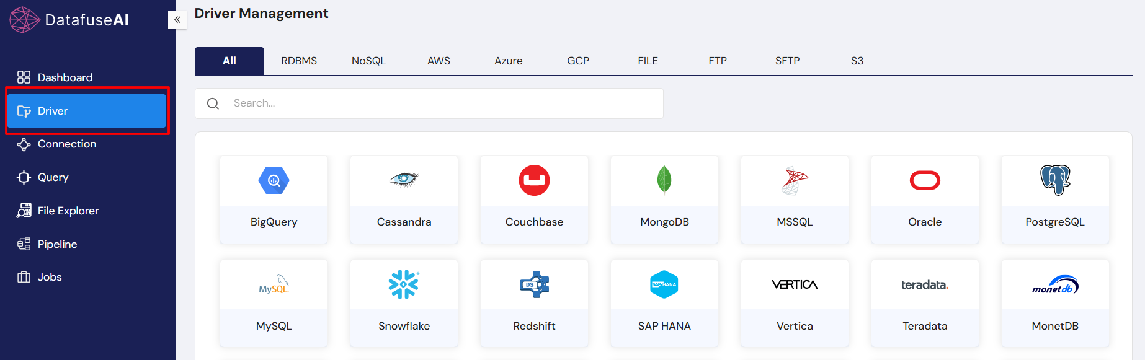The width and height of the screenshot is (1145, 360).
Task: Open File Explorer from the sidebar
Action: click(68, 211)
